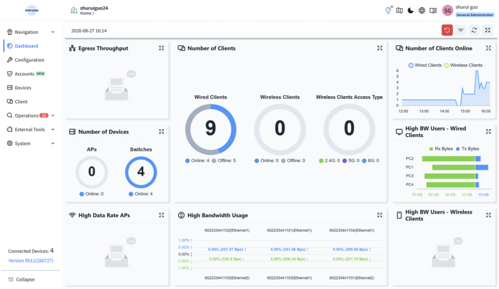Open the documentation book icon
Image resolution: width=499 pixels, height=289 pixels.
[433, 11]
